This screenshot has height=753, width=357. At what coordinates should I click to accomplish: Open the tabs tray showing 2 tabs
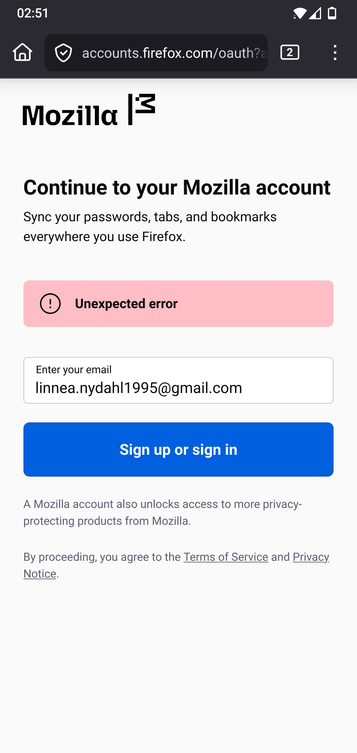point(290,53)
